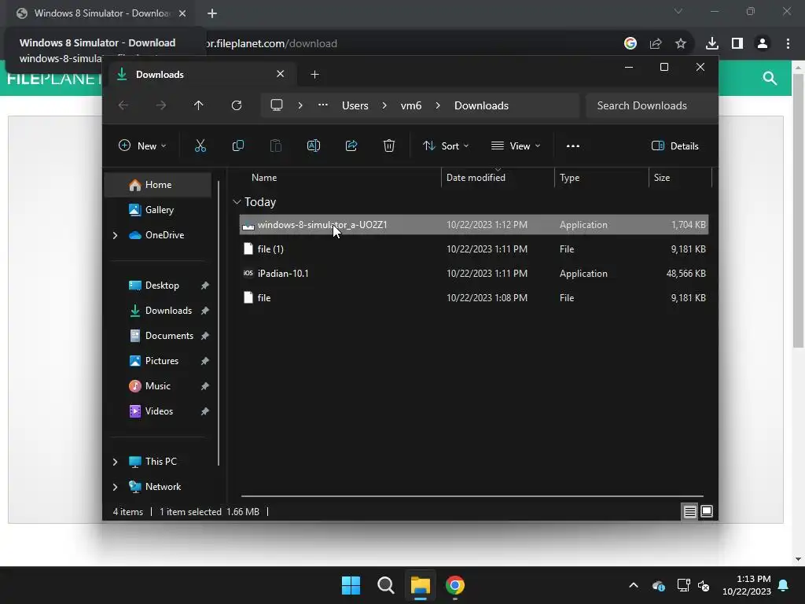The height and width of the screenshot is (604, 805).
Task: Sort by the Name column header
Action: [x=340, y=178]
